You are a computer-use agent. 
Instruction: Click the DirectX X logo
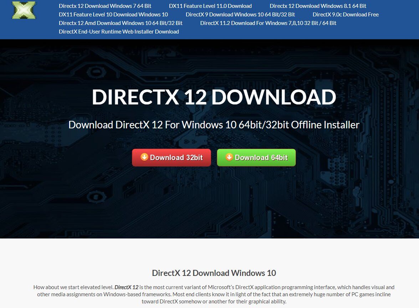pyautogui.click(x=24, y=10)
